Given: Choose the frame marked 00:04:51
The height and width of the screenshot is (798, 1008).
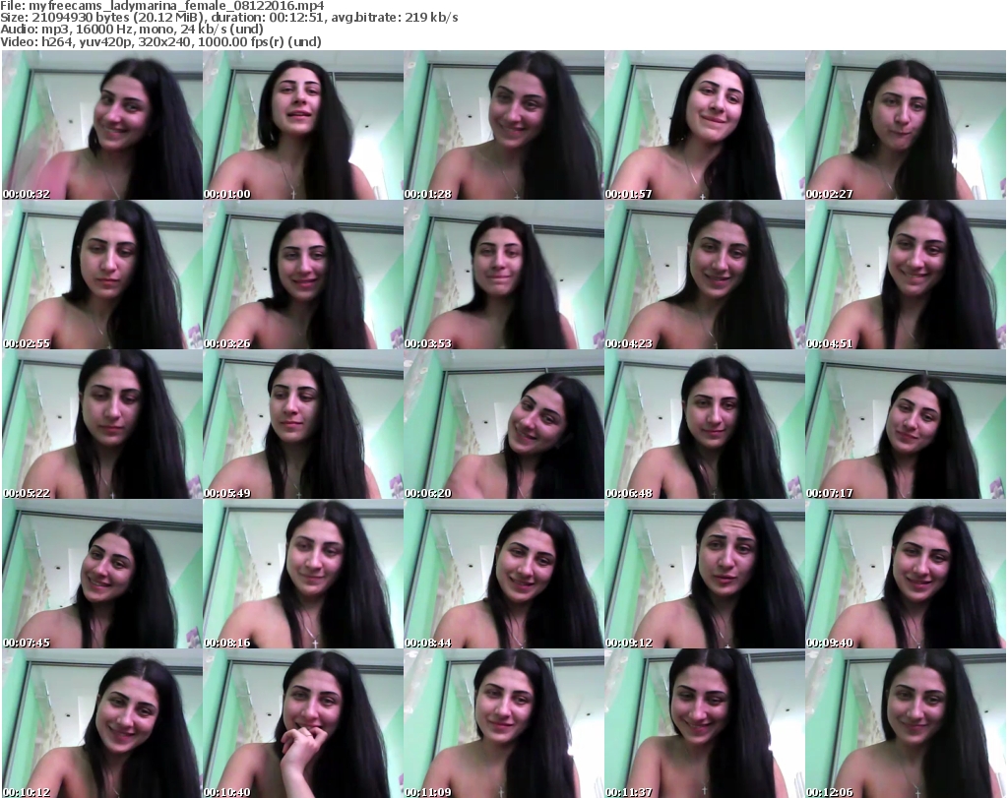Looking at the screenshot, I should [x=905, y=276].
